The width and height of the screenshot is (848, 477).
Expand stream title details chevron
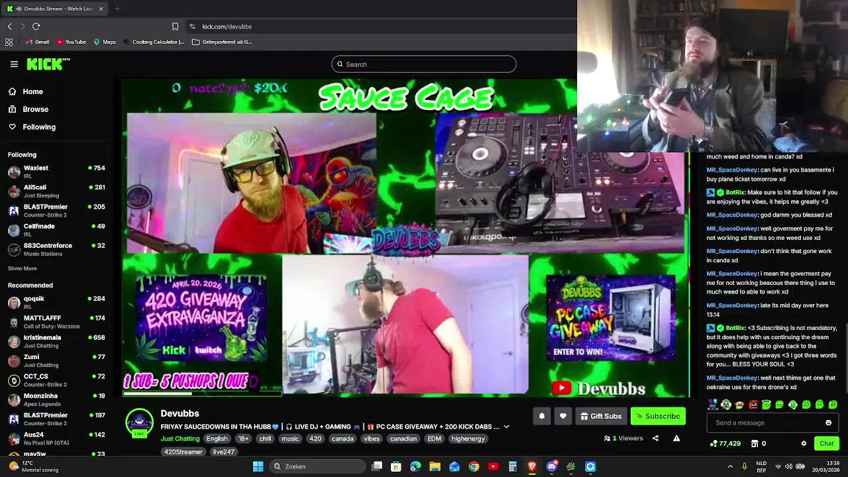point(506,427)
